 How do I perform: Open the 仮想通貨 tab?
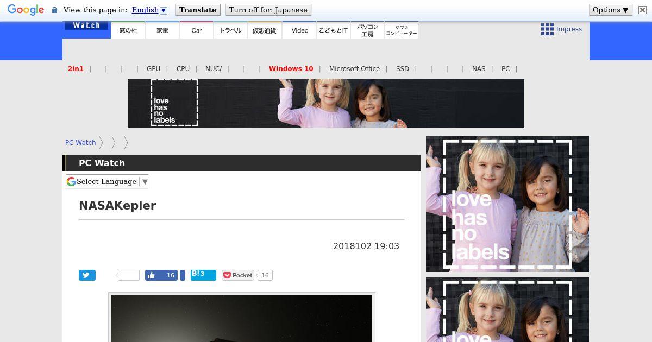(x=265, y=30)
